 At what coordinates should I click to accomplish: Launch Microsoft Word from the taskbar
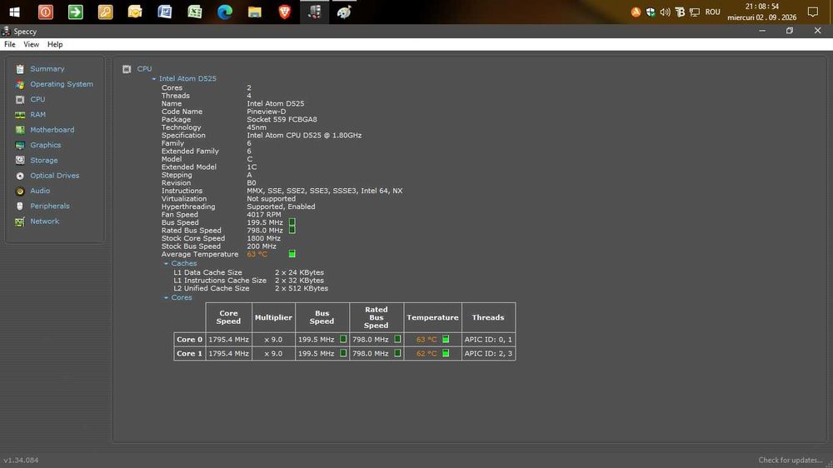tap(165, 12)
